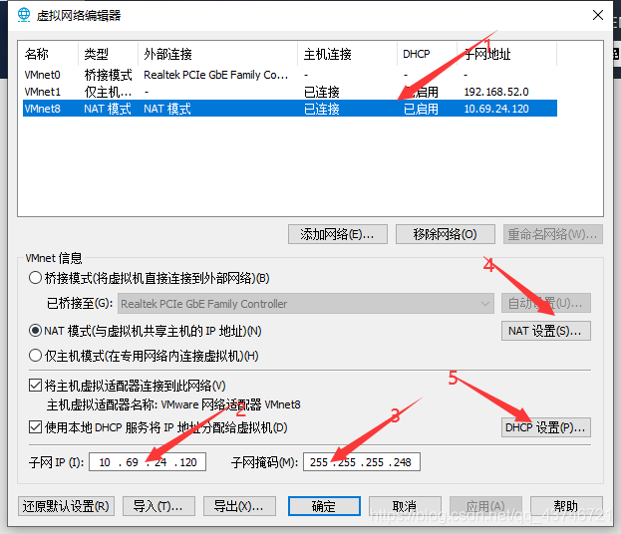Confirm with the 确定 button
Image resolution: width=621 pixels, height=534 pixels.
tap(324, 506)
